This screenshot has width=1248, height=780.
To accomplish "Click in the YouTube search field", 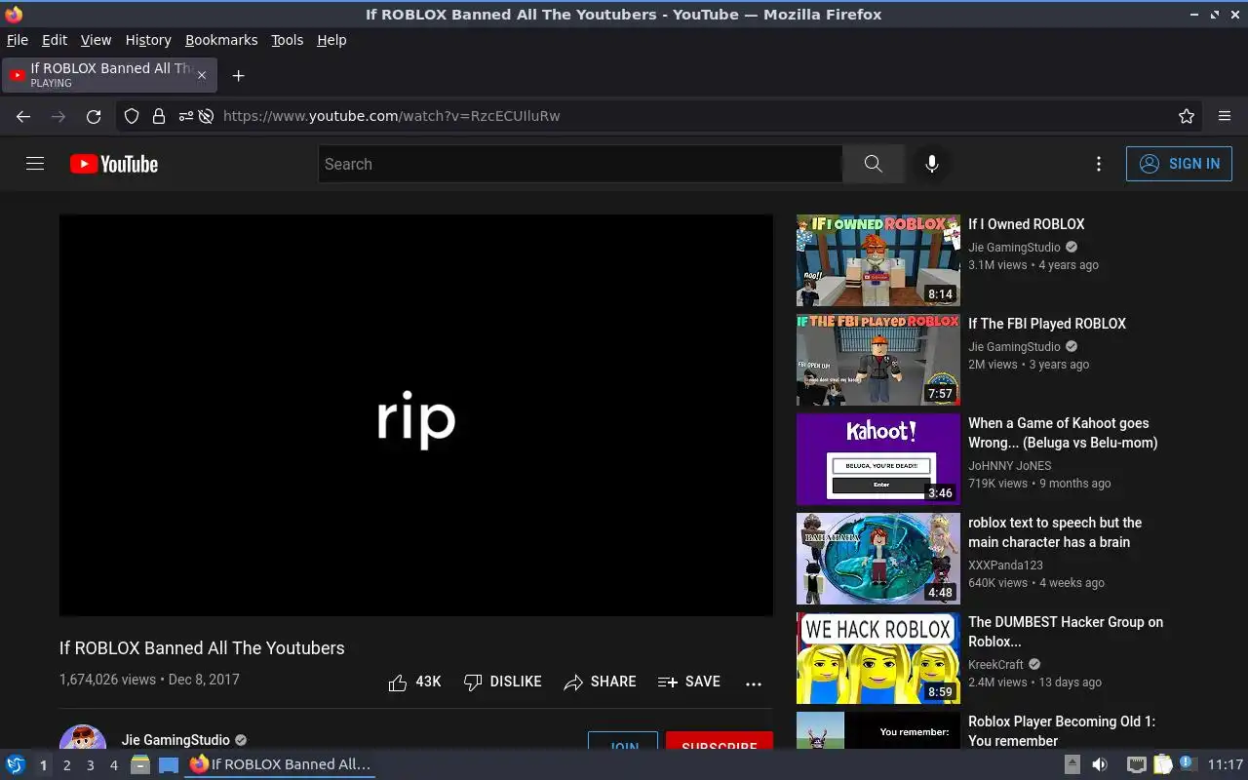I will pos(580,164).
